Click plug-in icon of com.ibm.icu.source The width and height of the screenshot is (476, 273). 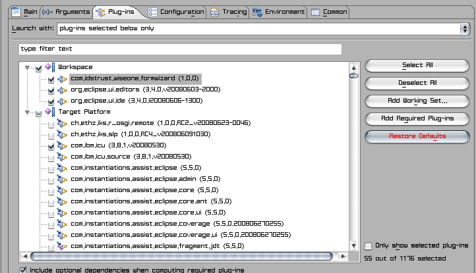tap(62, 157)
